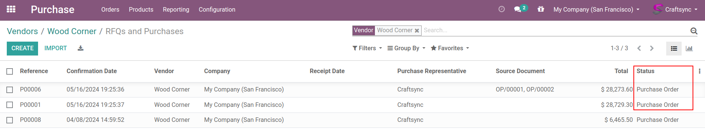Click the search magnifier icon

point(694,31)
